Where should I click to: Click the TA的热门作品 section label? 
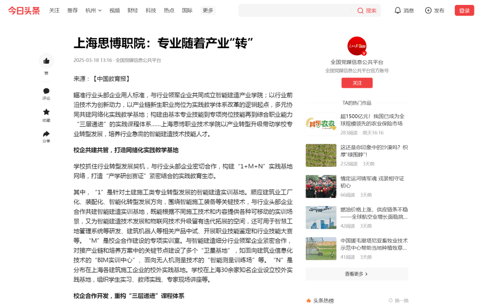point(357,103)
